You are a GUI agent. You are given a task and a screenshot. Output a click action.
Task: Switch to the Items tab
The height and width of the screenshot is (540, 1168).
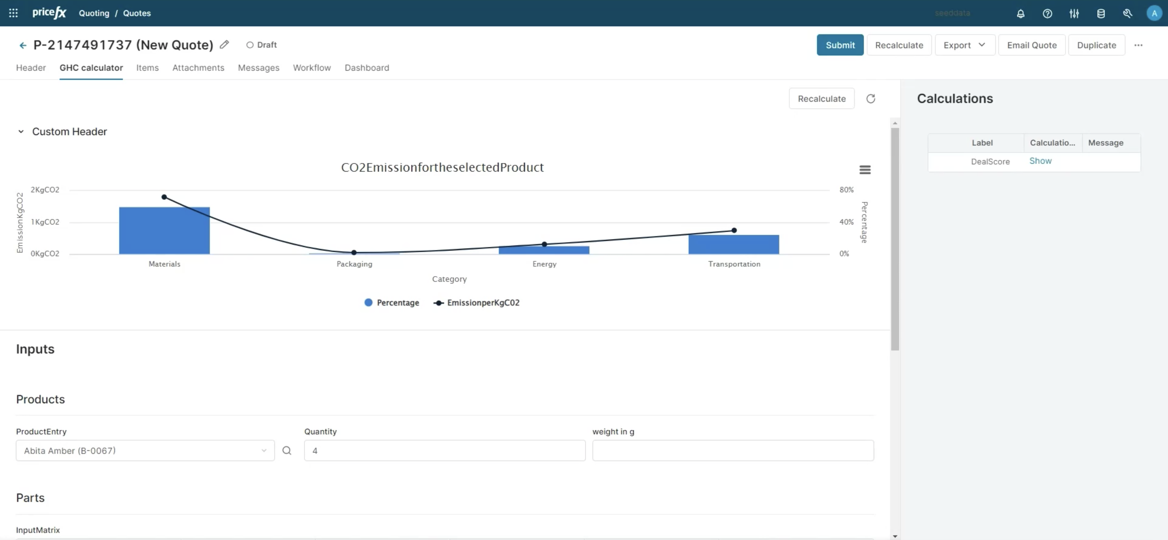click(x=147, y=68)
